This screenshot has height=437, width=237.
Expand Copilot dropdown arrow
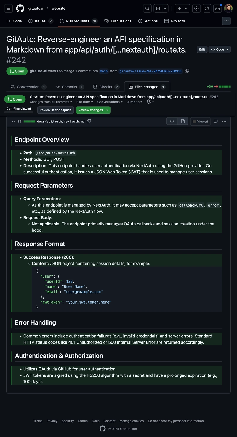coord(165,8)
